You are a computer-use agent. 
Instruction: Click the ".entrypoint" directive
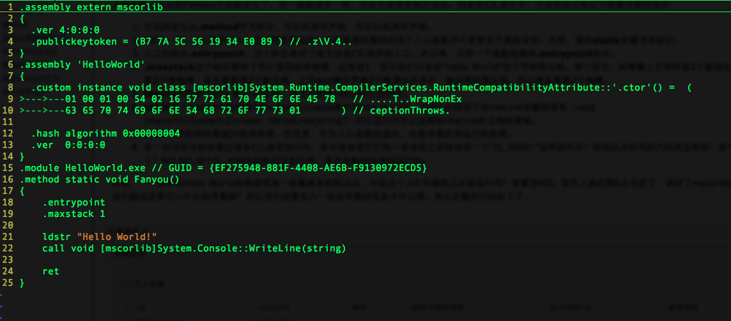(x=73, y=203)
